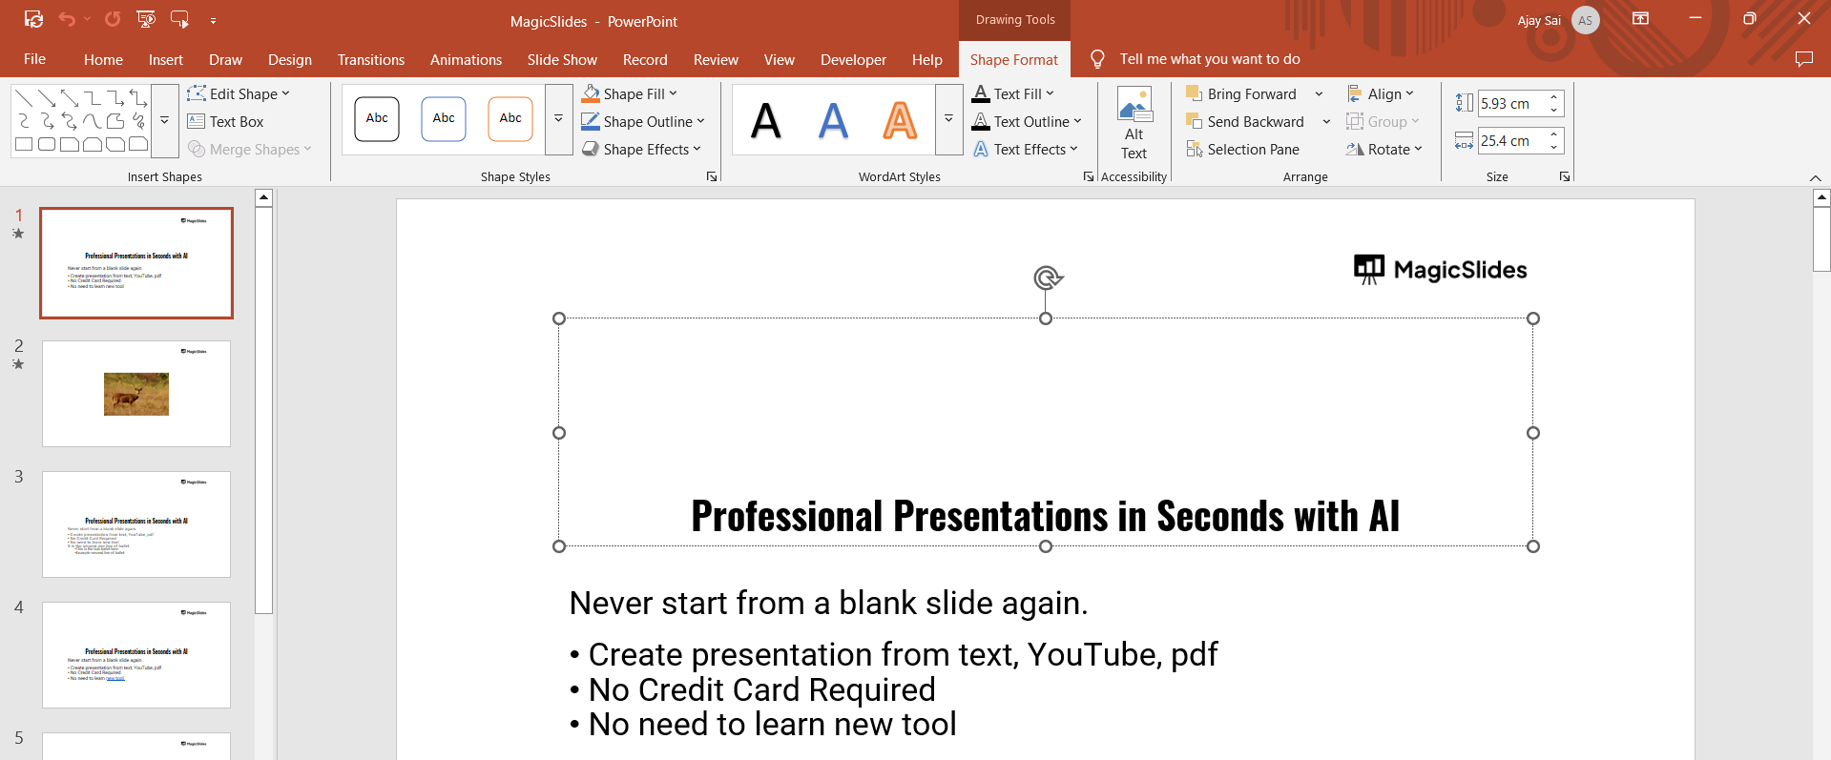This screenshot has height=760, width=1831.
Task: Open Bring Forward dropdown arrow
Action: point(1319,93)
